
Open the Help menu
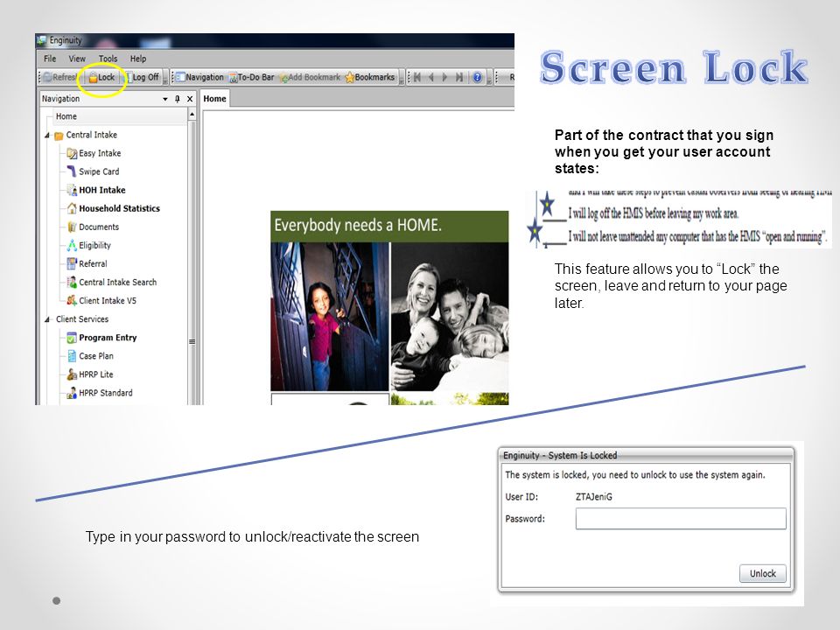(138, 59)
